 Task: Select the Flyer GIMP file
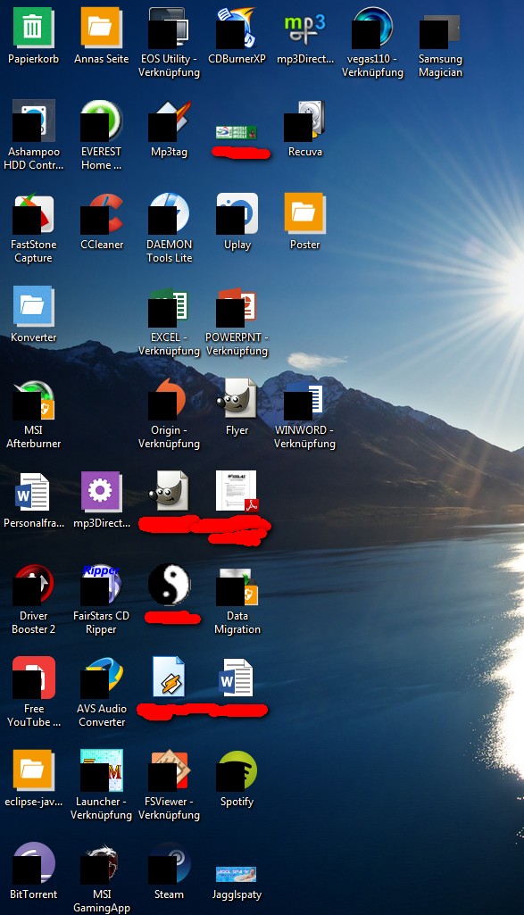pyautogui.click(x=237, y=398)
